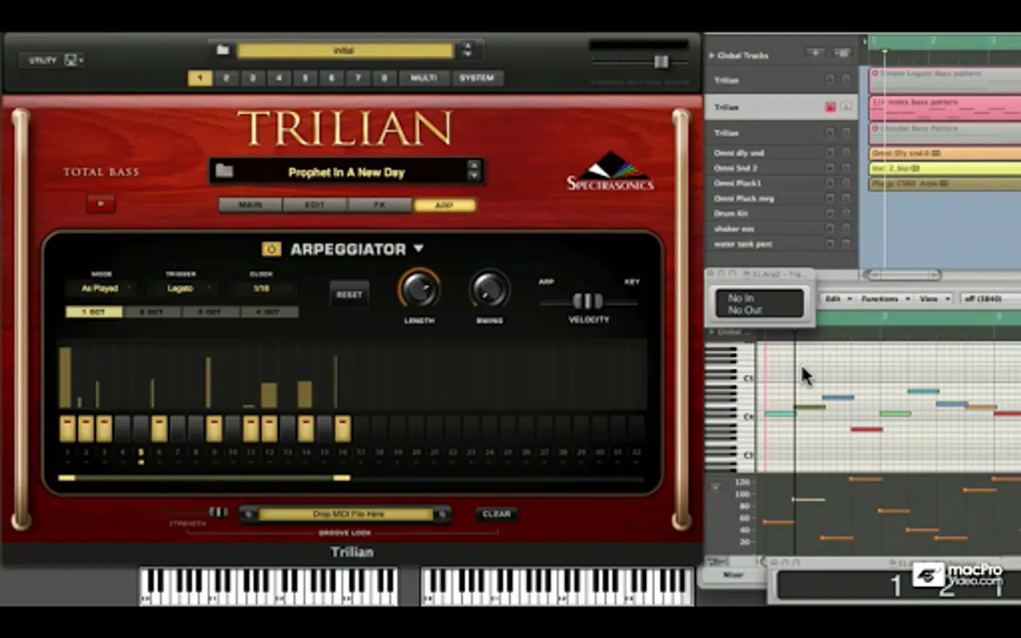Click the duplicate track button beside plus
Image resolution: width=1021 pixels, height=638 pixels.
pos(842,53)
